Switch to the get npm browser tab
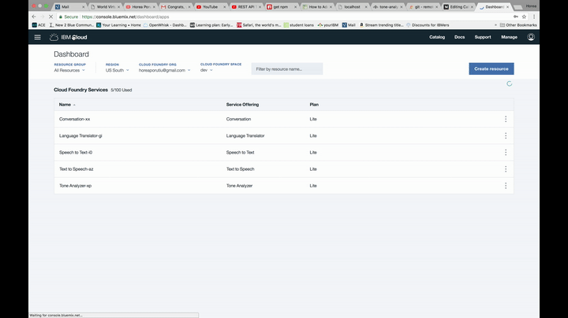The height and width of the screenshot is (318, 568). click(x=281, y=7)
